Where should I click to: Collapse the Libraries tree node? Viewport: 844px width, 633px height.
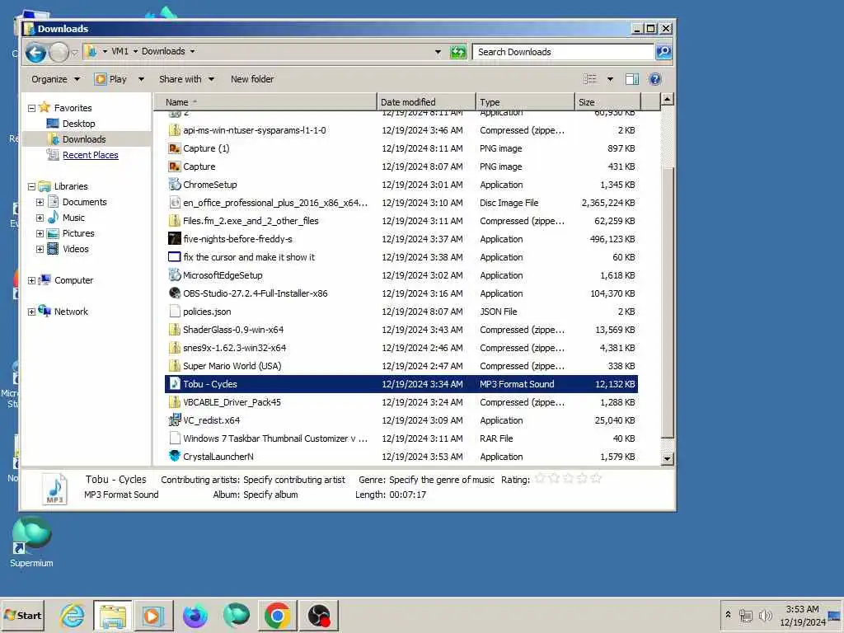pyautogui.click(x=32, y=187)
